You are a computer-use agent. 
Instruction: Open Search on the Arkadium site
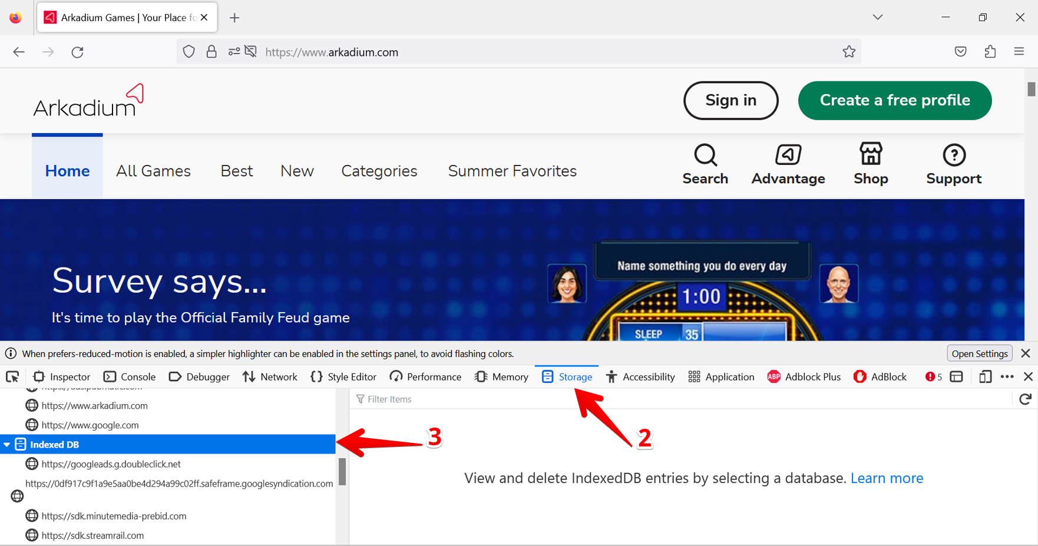click(705, 164)
